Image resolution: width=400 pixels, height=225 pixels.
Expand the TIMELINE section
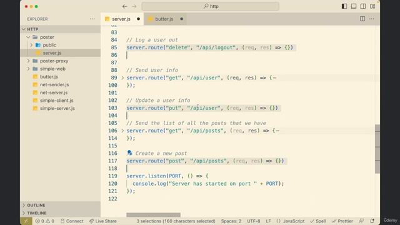[x=61, y=213]
